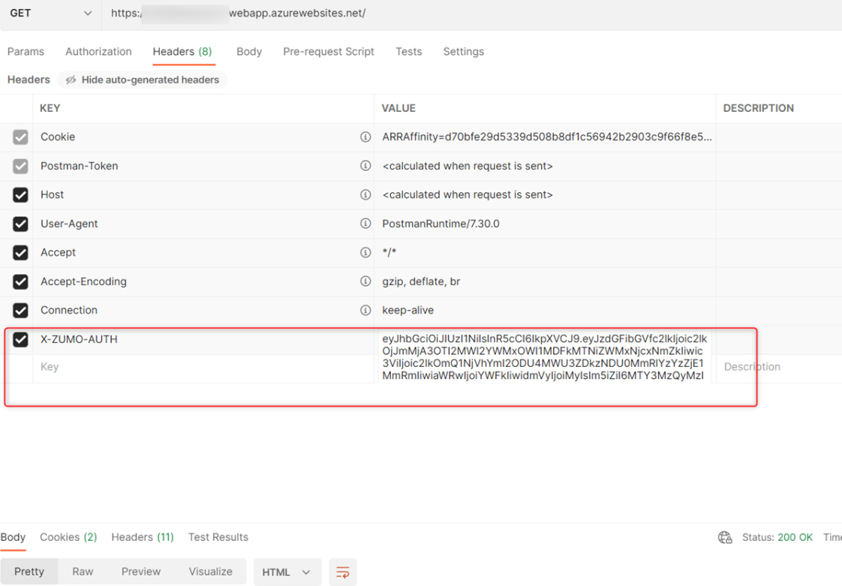Viewport: 842px width, 586px height.
Task: Click the network globe icon near Status
Action: 725,537
